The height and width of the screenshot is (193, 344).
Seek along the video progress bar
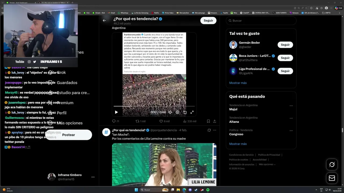[x=154, y=106]
